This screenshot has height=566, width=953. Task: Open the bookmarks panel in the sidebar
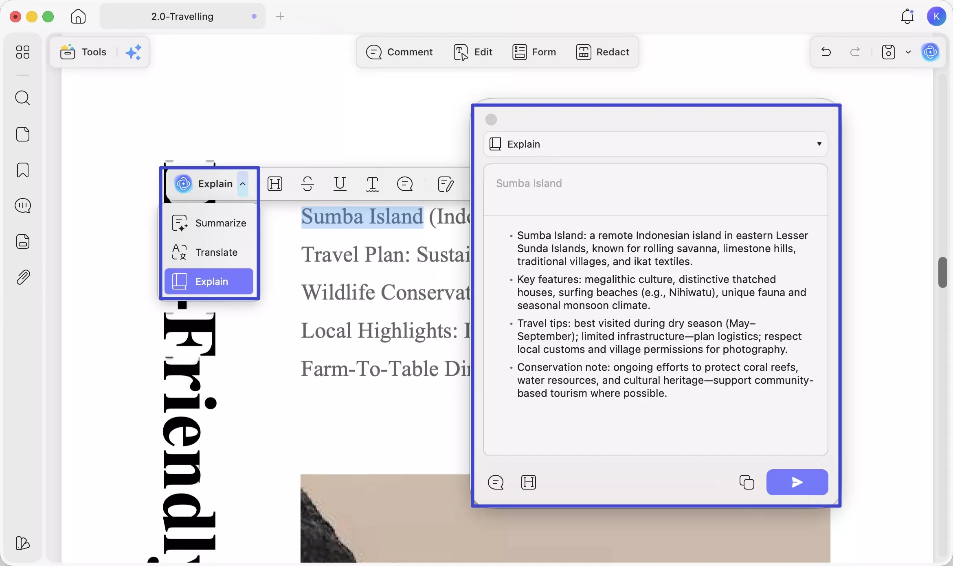(22, 170)
